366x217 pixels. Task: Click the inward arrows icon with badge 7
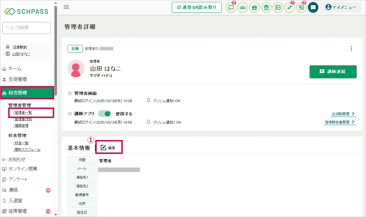(289, 8)
